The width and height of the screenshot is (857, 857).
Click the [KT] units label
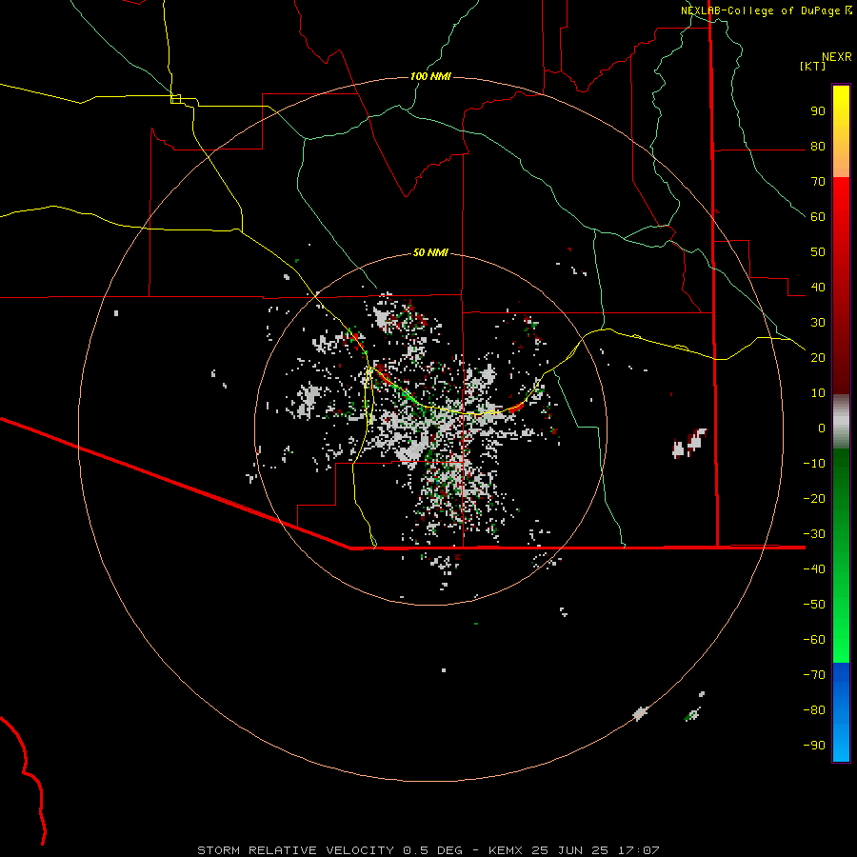coord(813,66)
